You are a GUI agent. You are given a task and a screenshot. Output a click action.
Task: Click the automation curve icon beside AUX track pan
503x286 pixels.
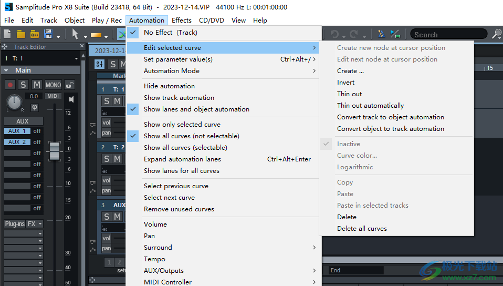[x=92, y=249]
